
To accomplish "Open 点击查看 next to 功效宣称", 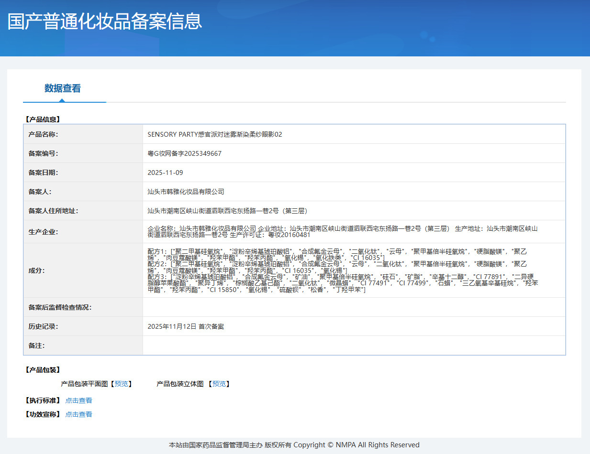I will [78, 414].
